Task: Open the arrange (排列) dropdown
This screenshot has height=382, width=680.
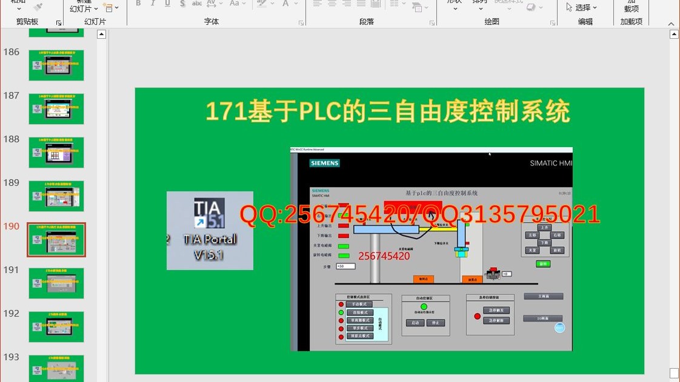Action: (x=481, y=8)
